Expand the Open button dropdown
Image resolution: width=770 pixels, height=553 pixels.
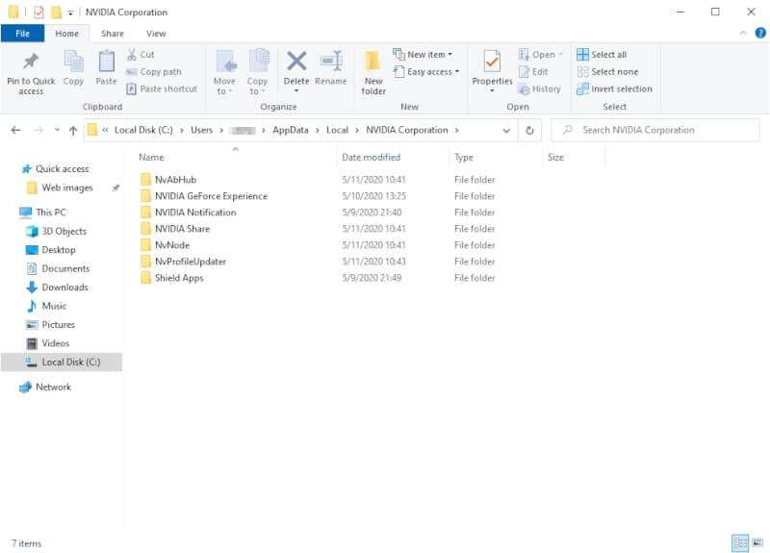[560, 55]
